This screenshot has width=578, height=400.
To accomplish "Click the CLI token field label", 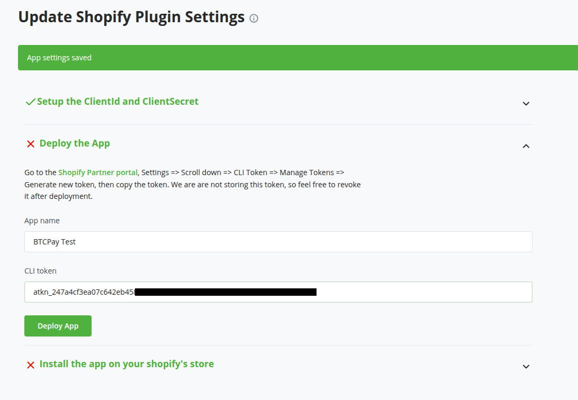I will click(40, 270).
